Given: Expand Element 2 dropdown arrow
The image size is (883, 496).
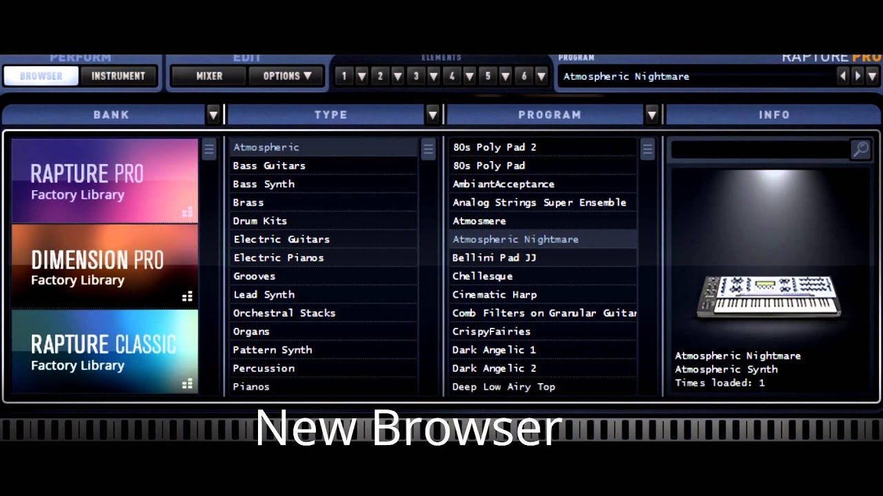Looking at the screenshot, I should pyautogui.click(x=397, y=76).
